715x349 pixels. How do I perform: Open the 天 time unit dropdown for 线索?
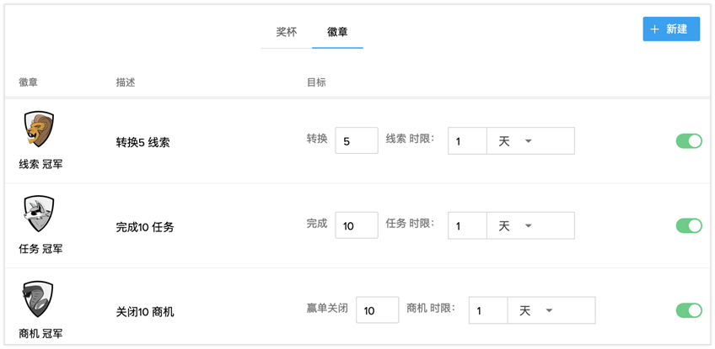coord(530,141)
